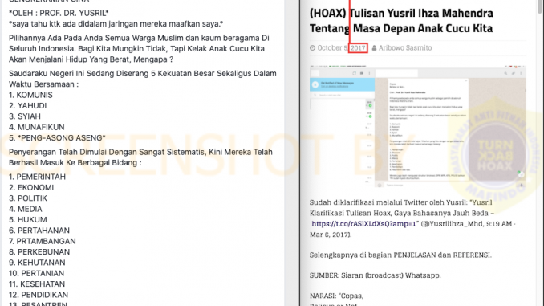Click the line OLEH : PROF. DR. YUSRIL
The image size is (544, 306).
[x=59, y=13]
